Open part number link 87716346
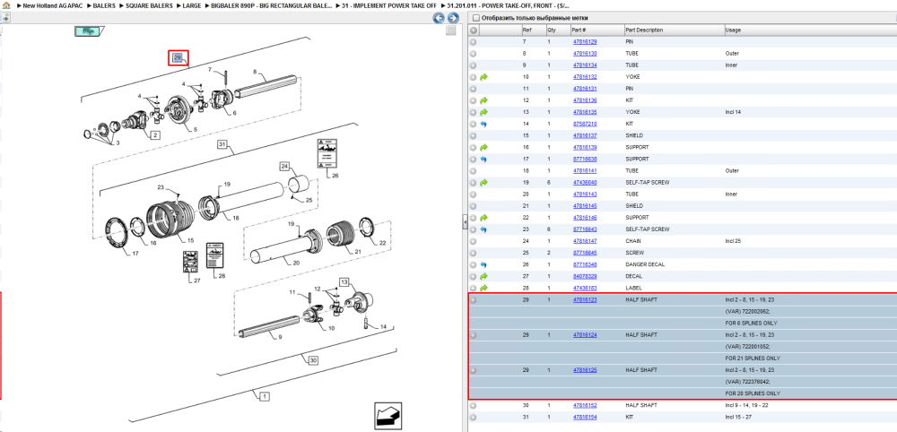The image size is (897, 432). (x=585, y=264)
